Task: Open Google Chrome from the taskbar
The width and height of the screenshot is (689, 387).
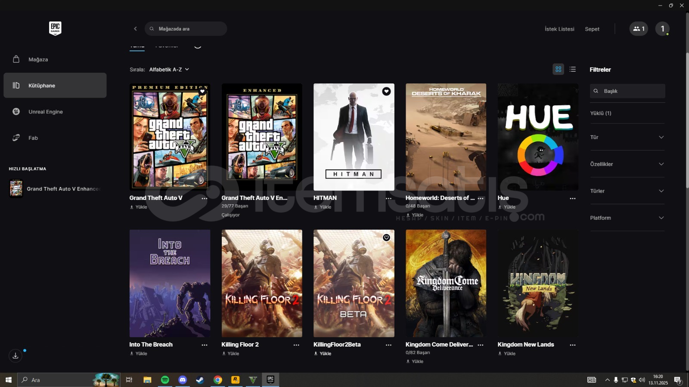Action: coord(218,380)
